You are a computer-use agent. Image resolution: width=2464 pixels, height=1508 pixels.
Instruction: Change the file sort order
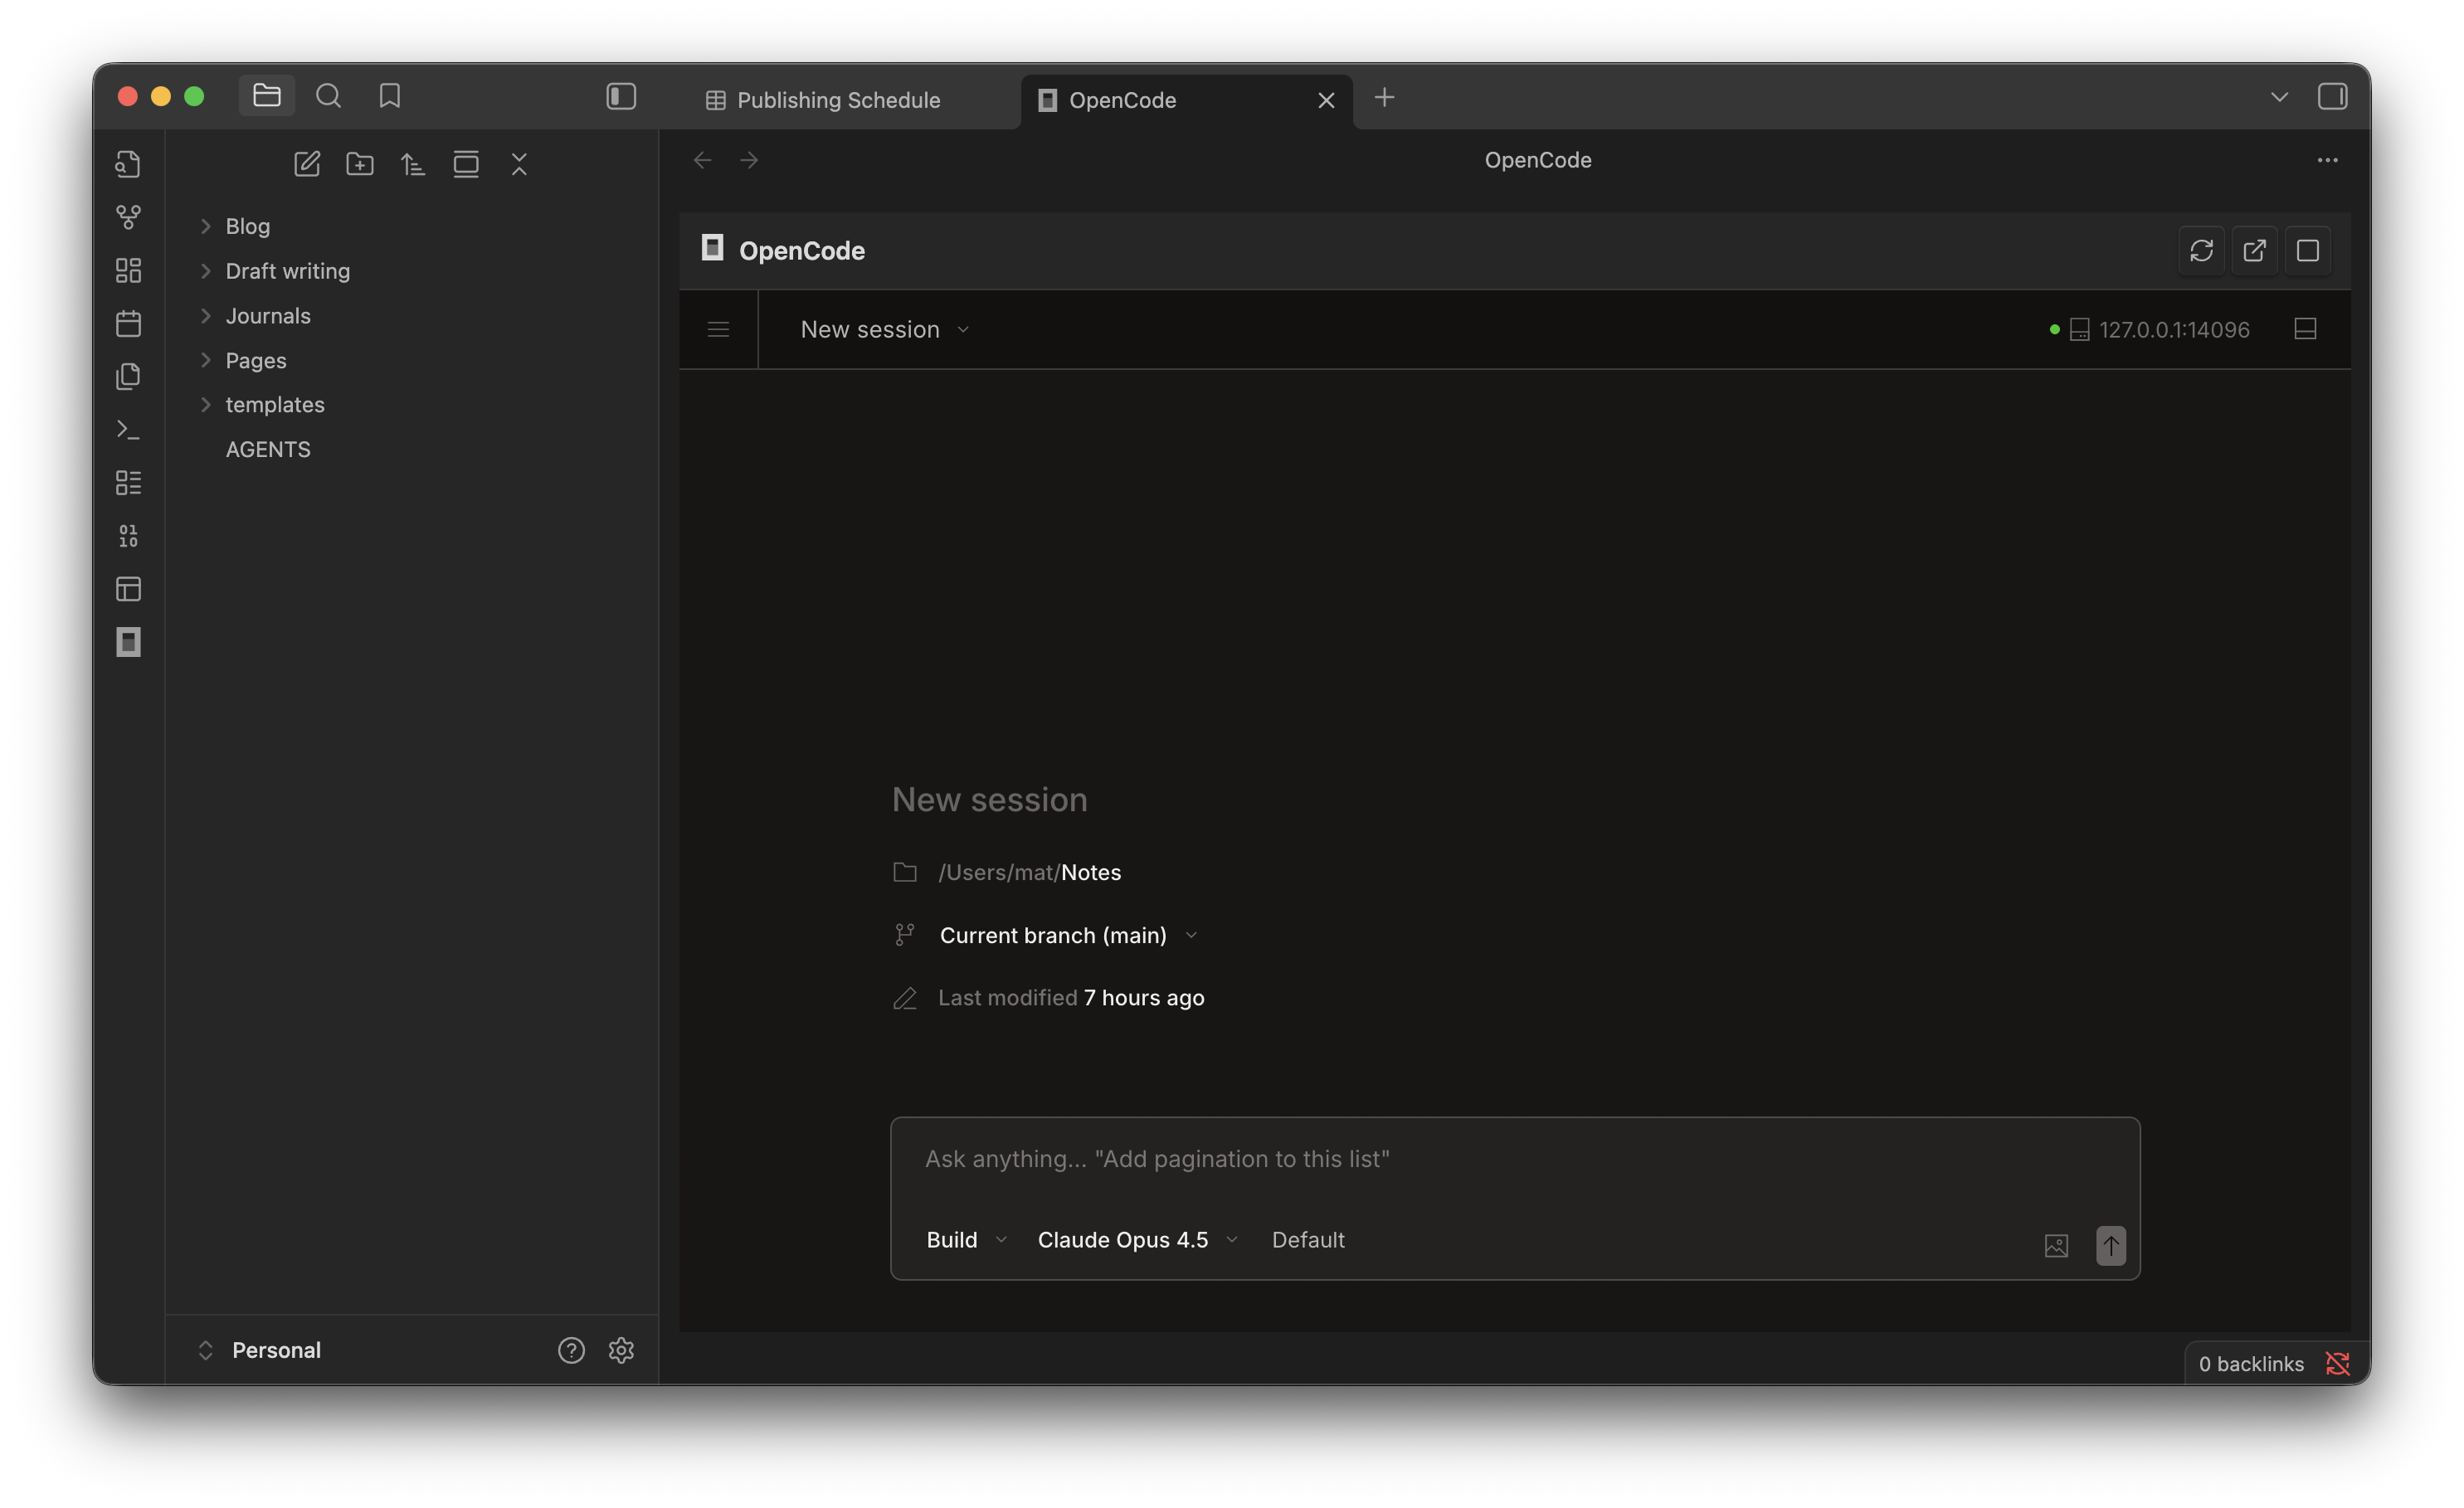(413, 164)
